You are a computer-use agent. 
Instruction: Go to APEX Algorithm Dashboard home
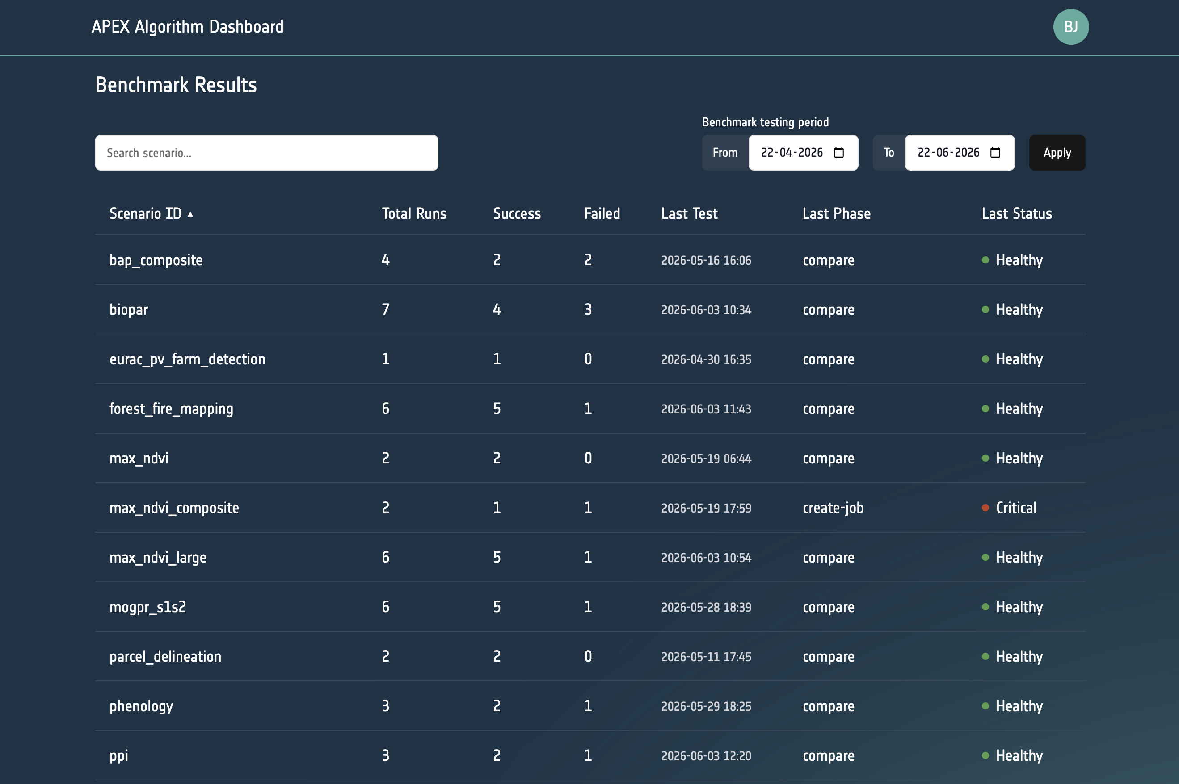point(188,26)
